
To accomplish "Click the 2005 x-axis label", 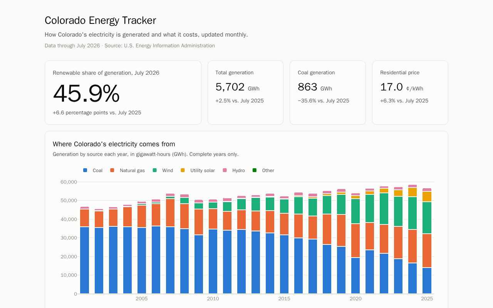I will [141, 299].
